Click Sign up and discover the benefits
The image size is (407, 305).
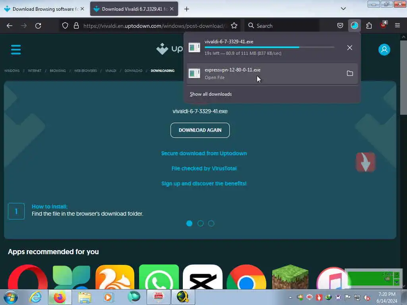pos(204,183)
